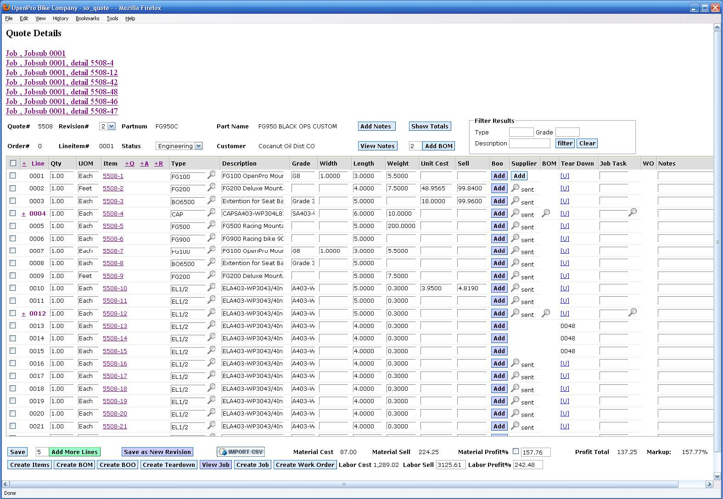723x499 pixels.
Task: Click the Type lookup magnifier on line 0010
Action: (x=212, y=287)
